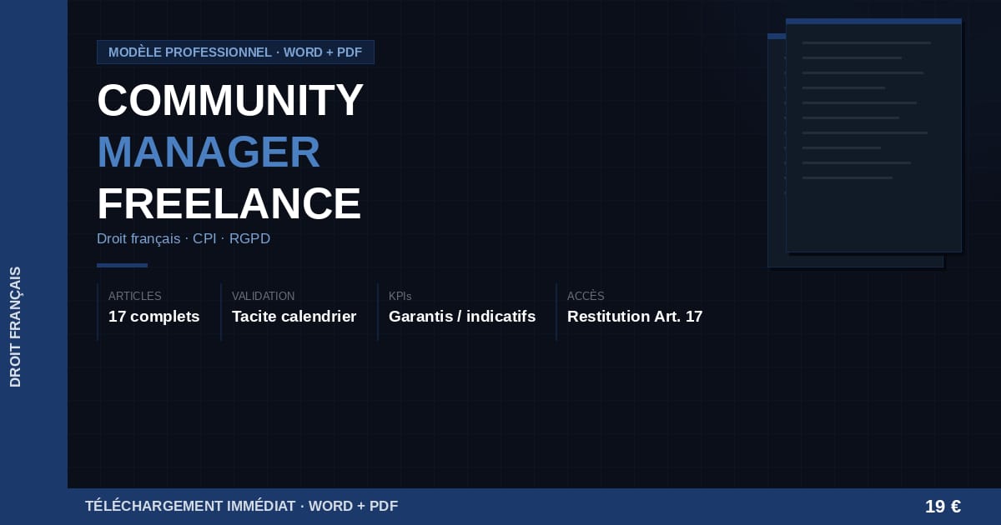Click the 'Restitution Art. 17' value

635,317
